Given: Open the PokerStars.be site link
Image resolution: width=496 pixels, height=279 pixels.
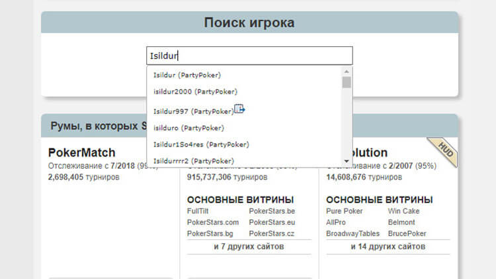Looking at the screenshot, I should click(x=272, y=211).
